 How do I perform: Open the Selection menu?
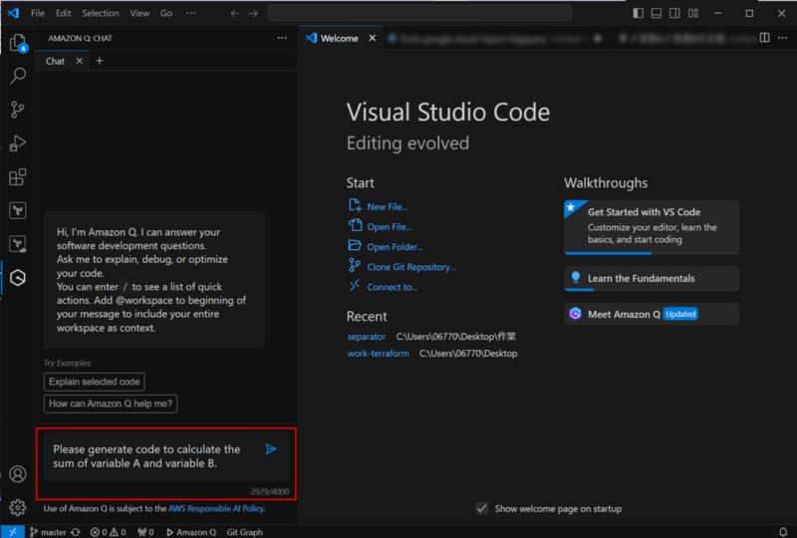[x=100, y=13]
